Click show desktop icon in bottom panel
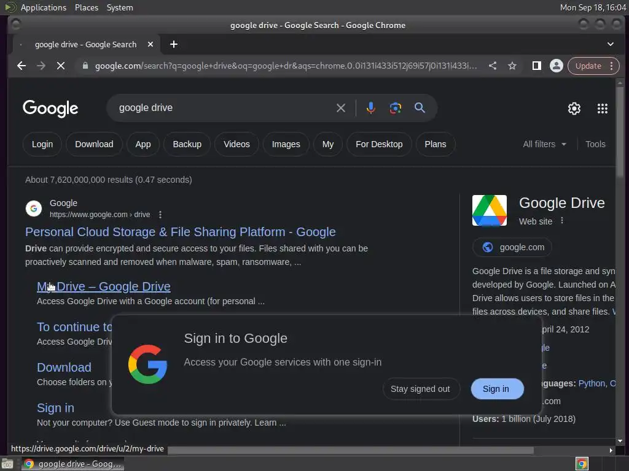The image size is (629, 471). (x=7, y=464)
